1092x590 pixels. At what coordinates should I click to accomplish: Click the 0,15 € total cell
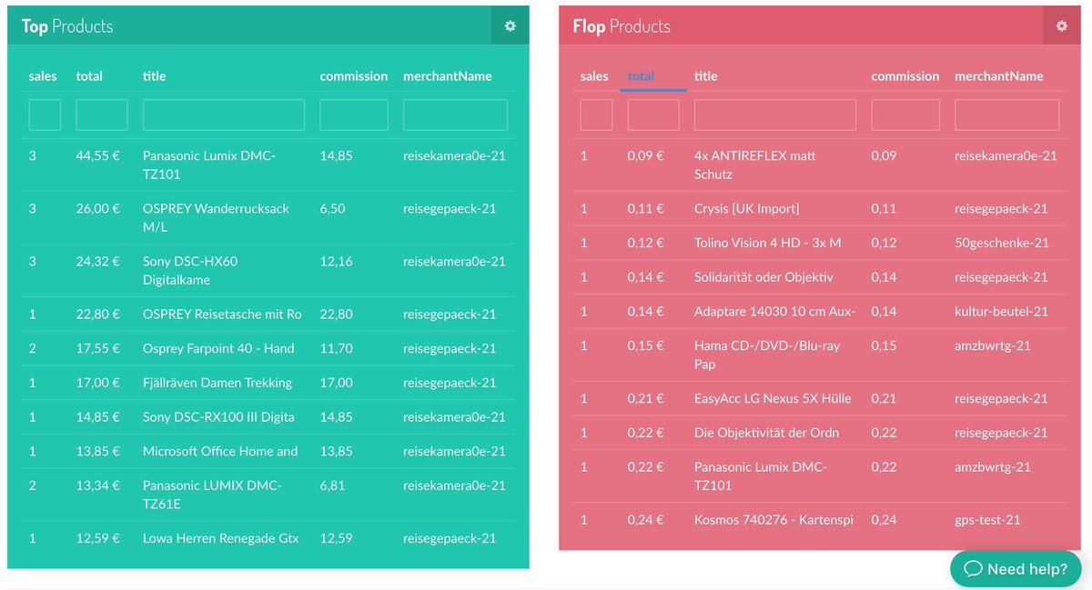(645, 345)
